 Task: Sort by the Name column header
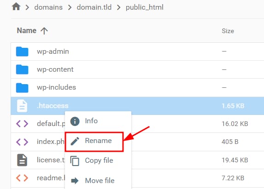pos(27,31)
